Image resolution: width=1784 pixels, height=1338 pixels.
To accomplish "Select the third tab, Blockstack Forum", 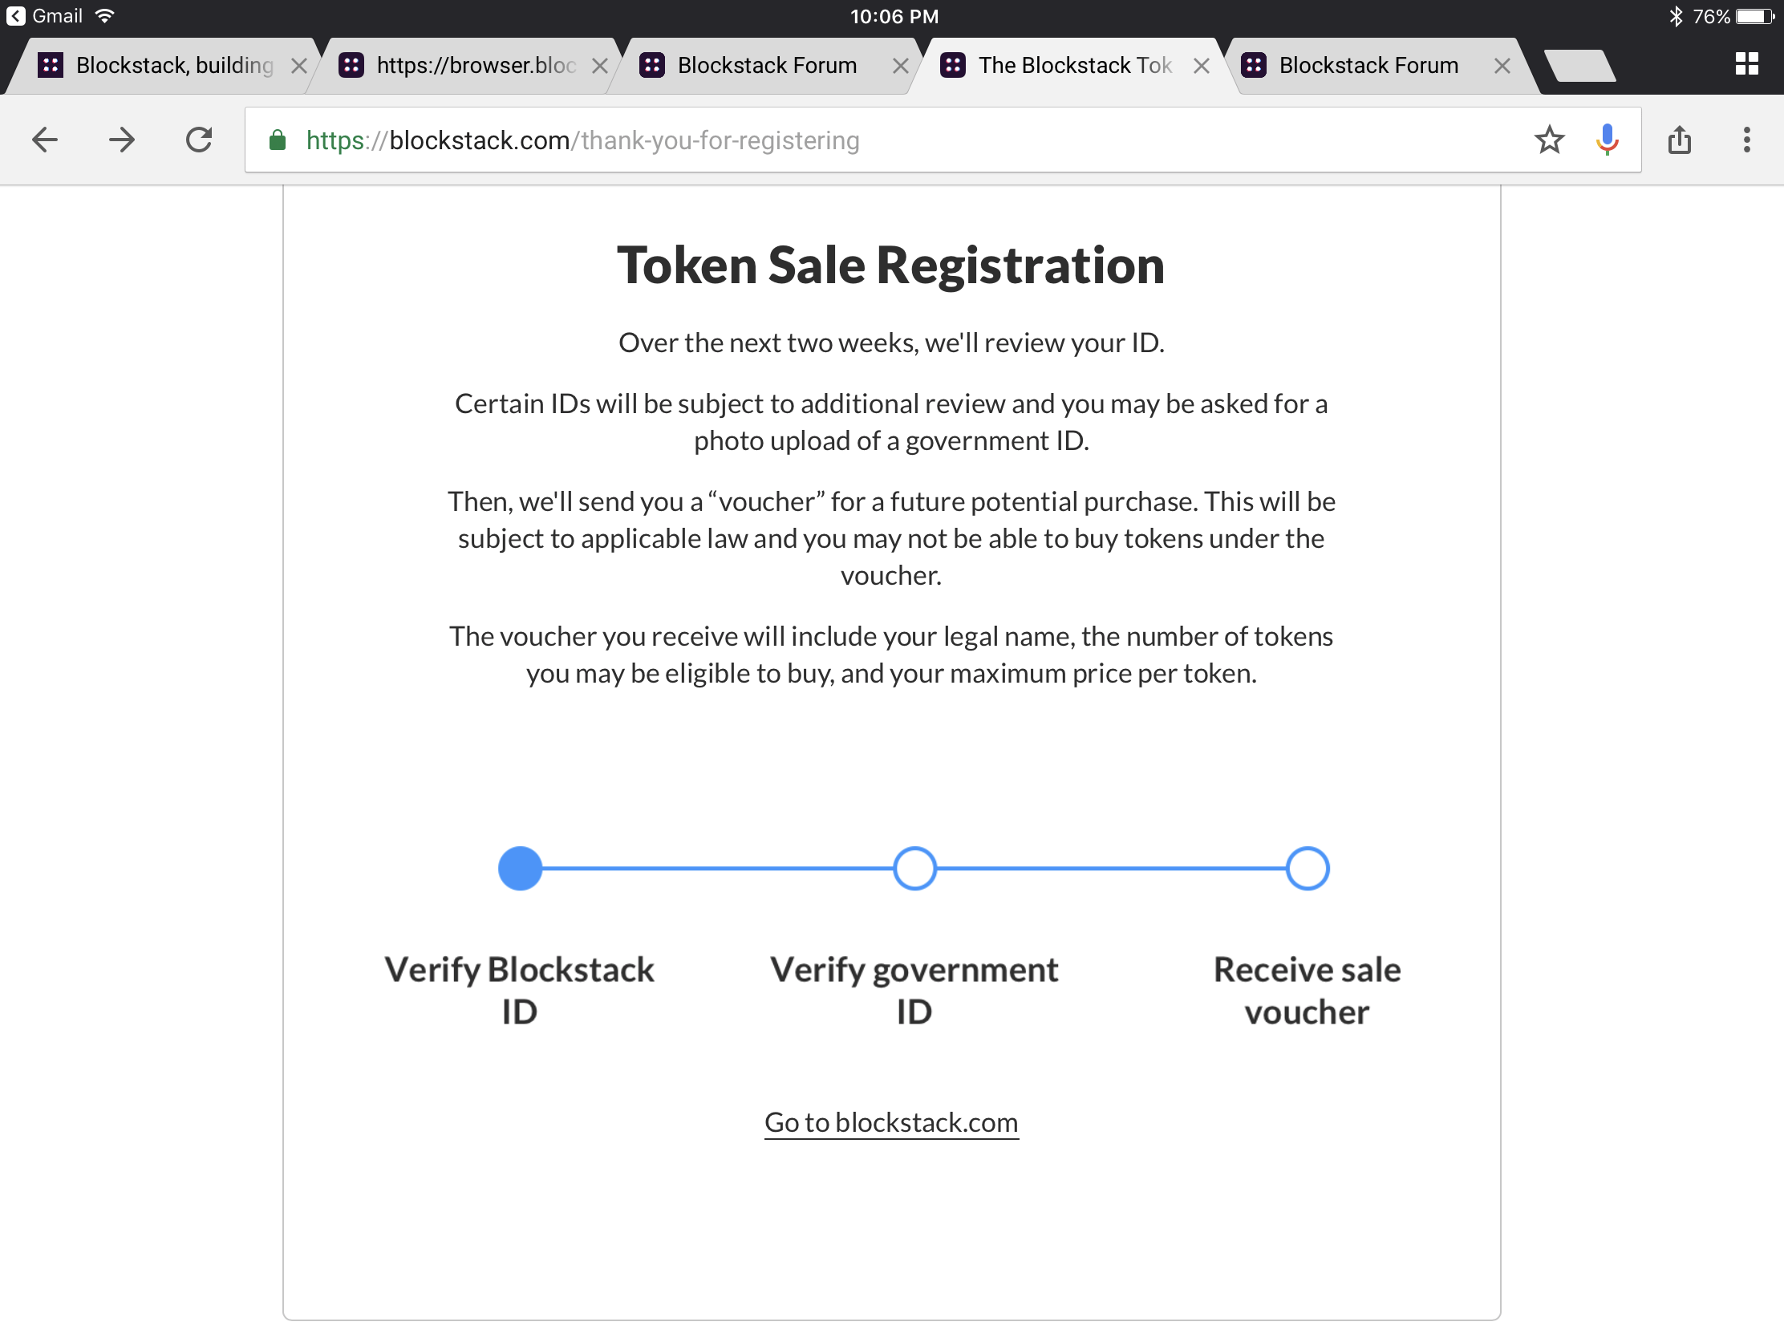I will coord(764,65).
